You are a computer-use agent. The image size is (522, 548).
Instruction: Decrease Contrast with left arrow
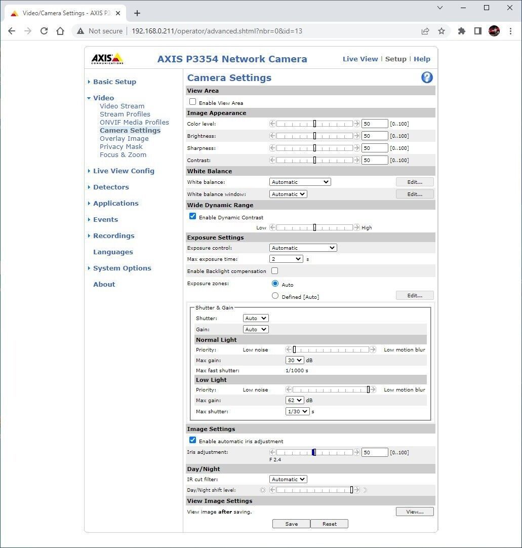click(272, 160)
